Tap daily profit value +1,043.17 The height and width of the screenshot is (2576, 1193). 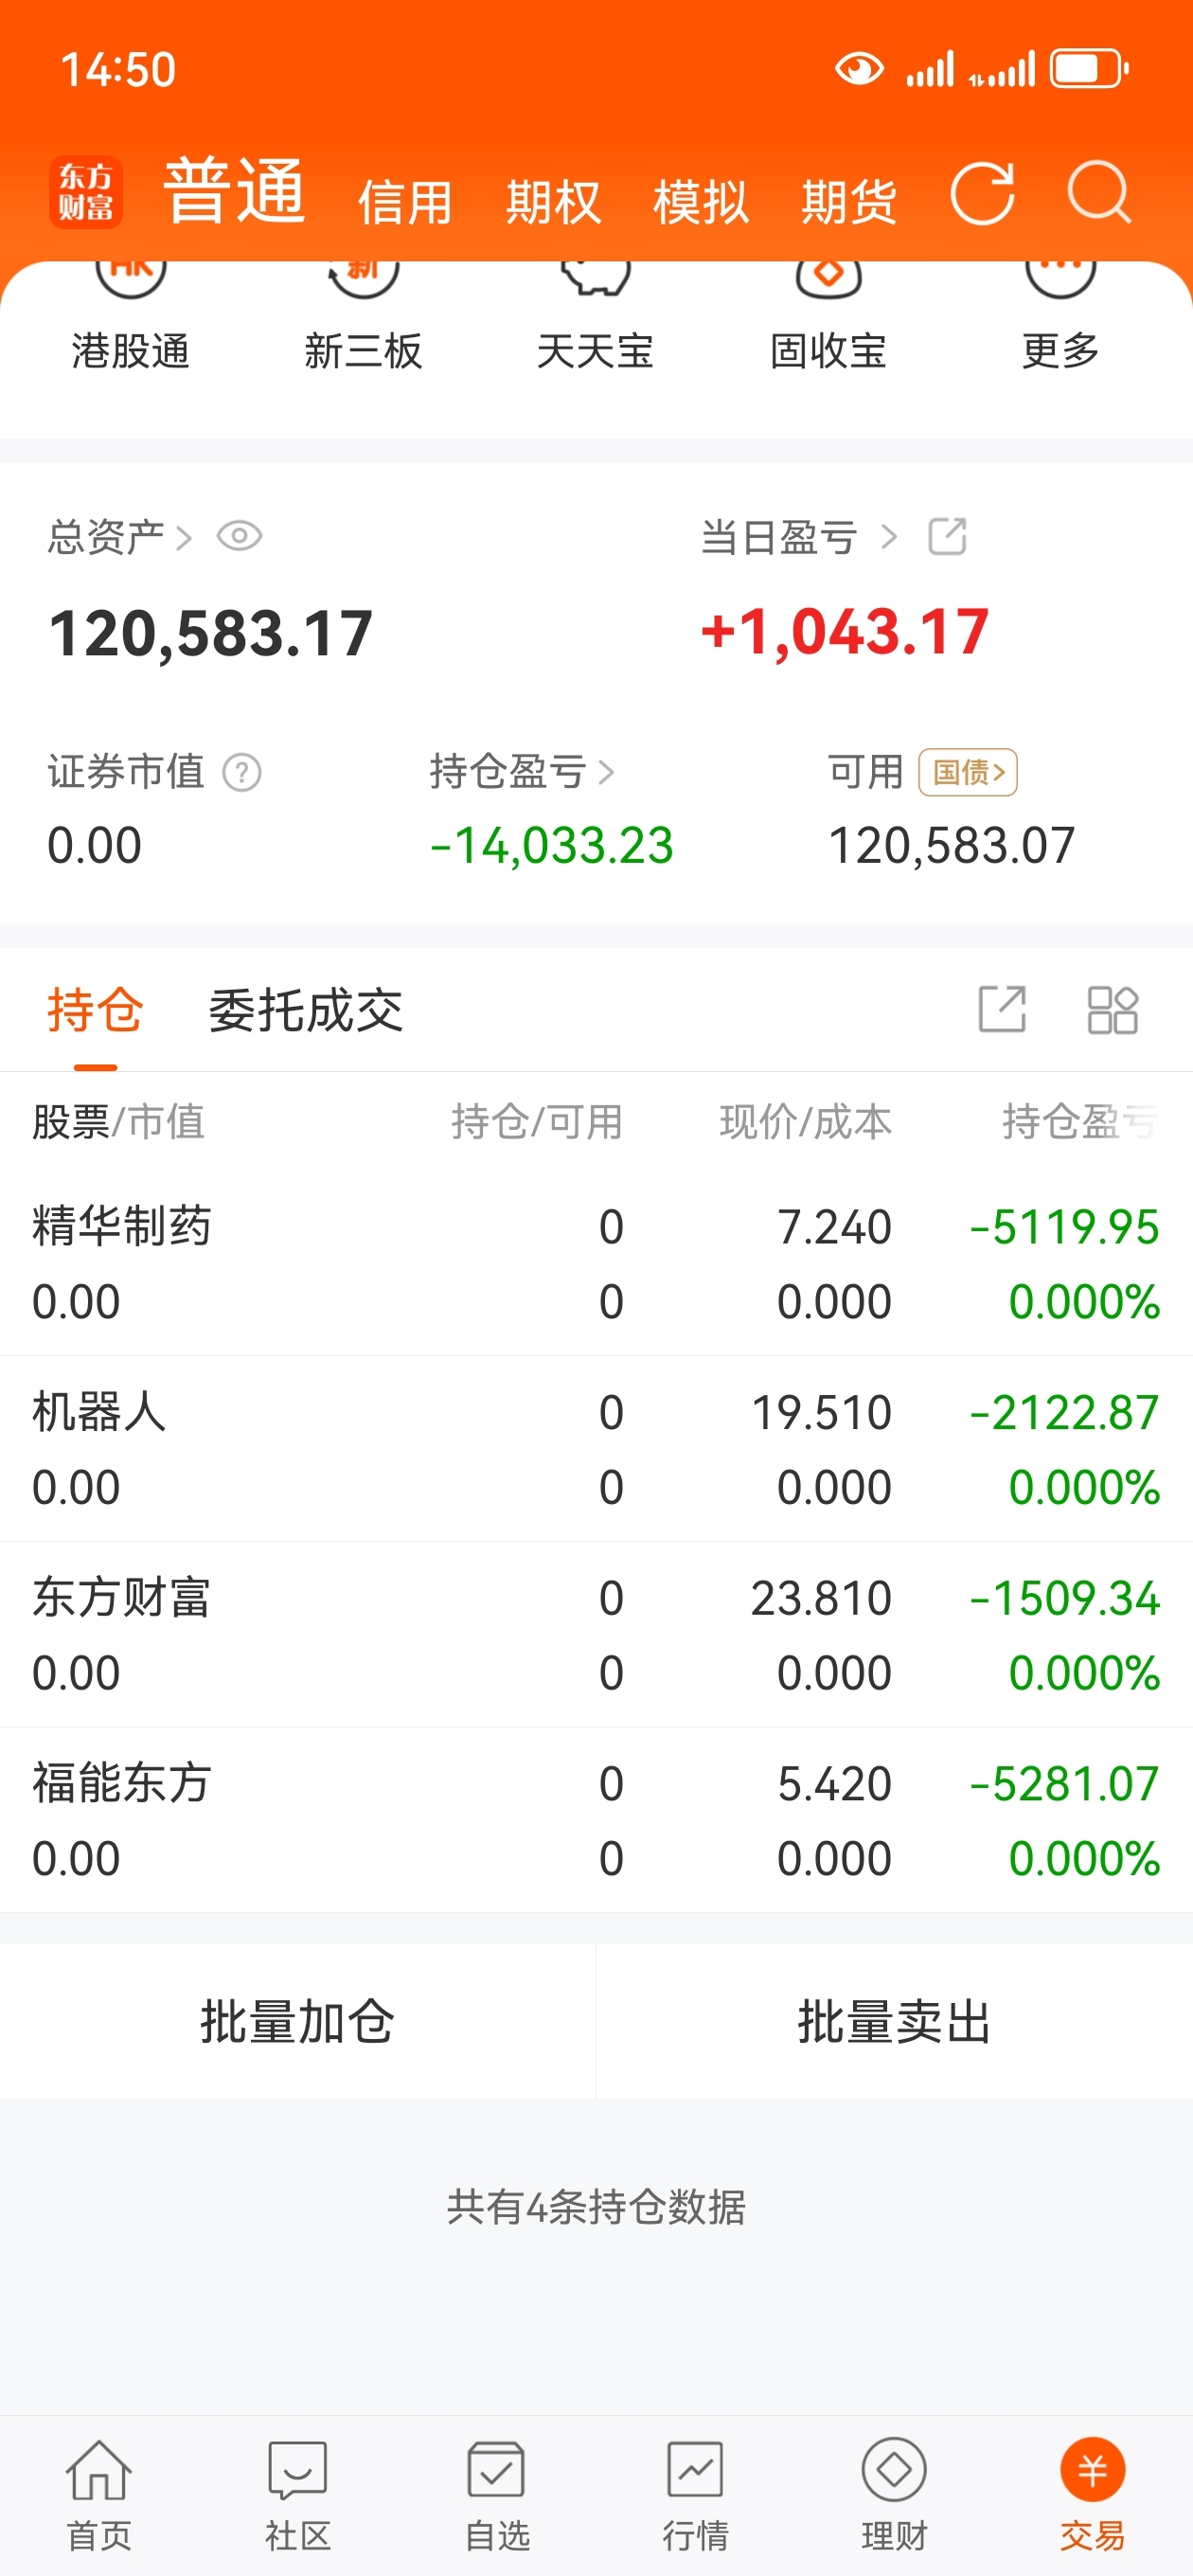tap(845, 632)
